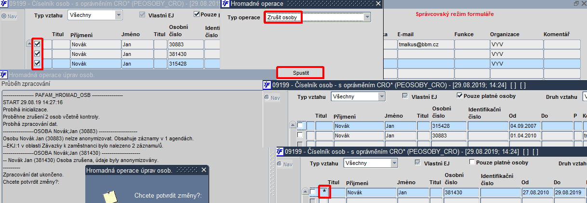
Task: Click the app icon of the bottom Číselník osob window listing 381430
Action: tap(280, 151)
